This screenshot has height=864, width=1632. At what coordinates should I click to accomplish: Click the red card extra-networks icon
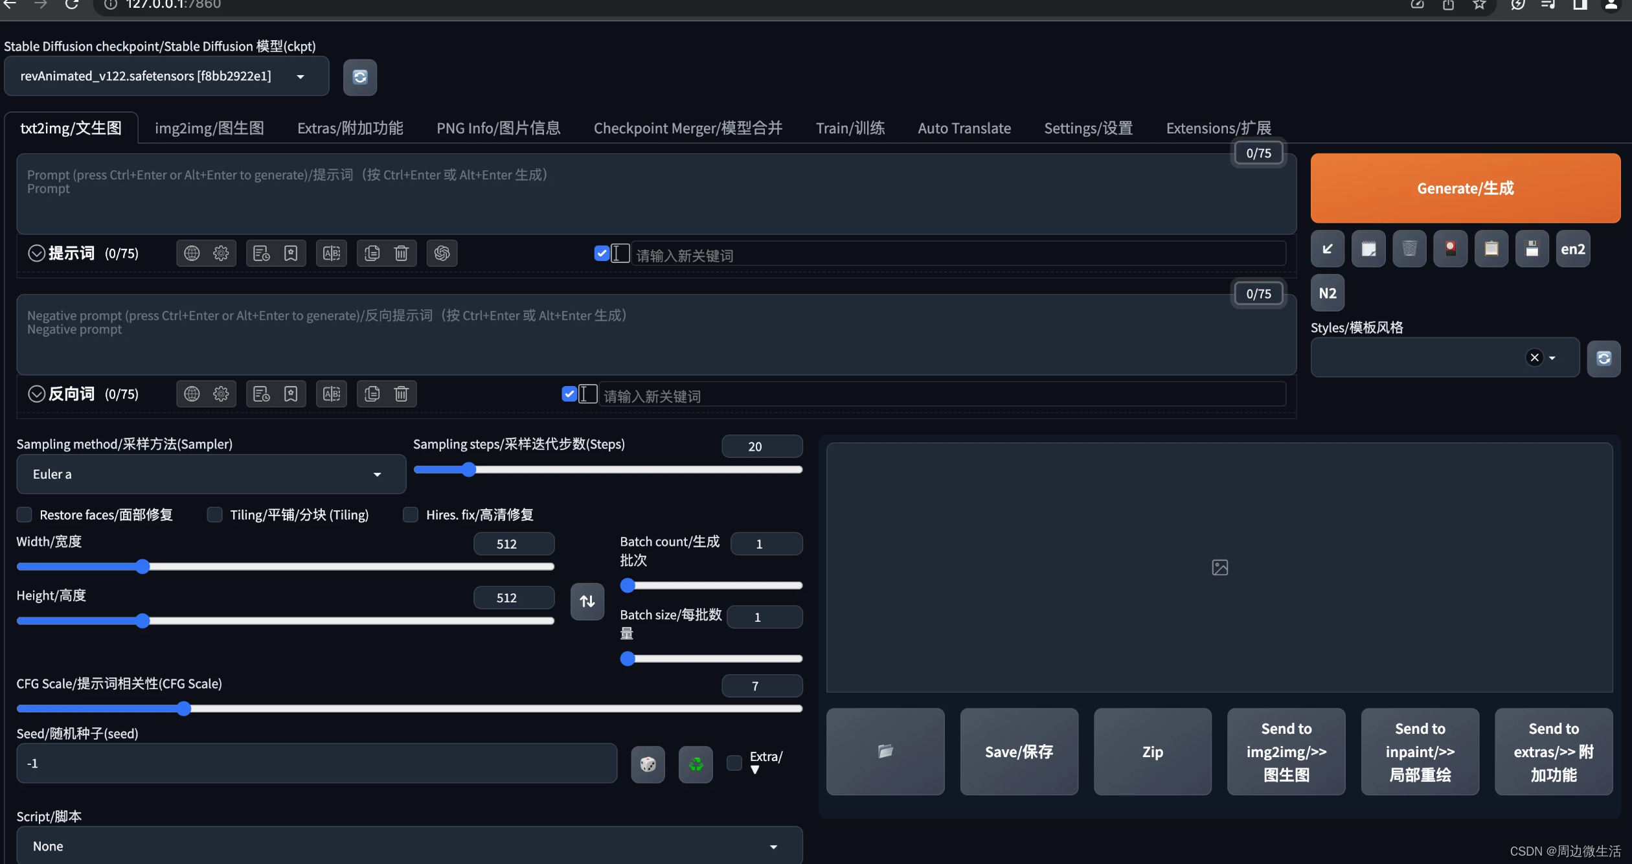[x=1451, y=249]
